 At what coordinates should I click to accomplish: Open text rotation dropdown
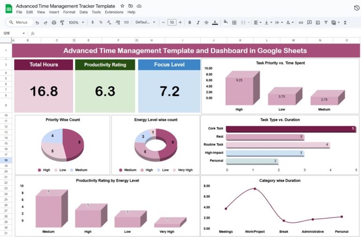click(x=290, y=23)
